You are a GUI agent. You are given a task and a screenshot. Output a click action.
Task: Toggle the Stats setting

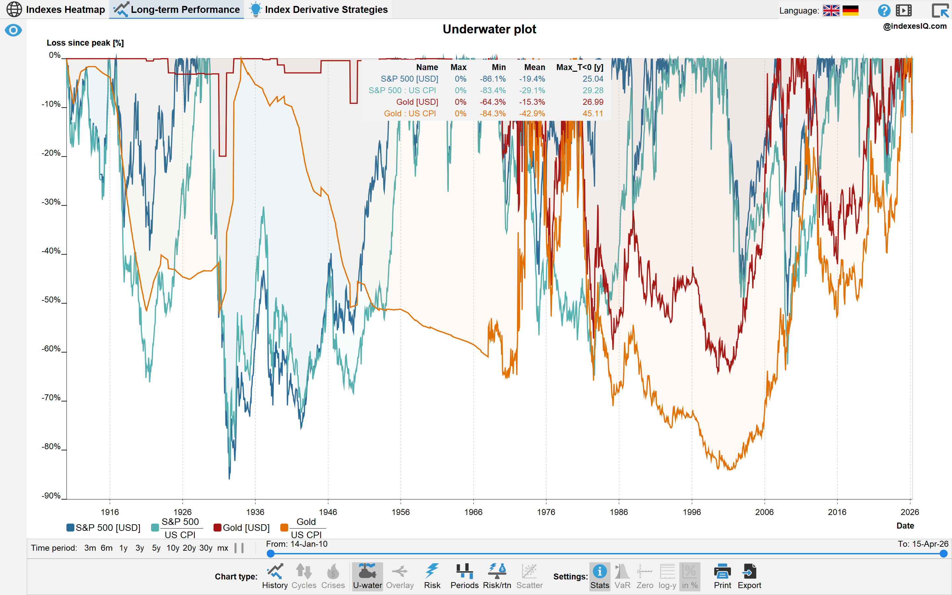tap(600, 576)
